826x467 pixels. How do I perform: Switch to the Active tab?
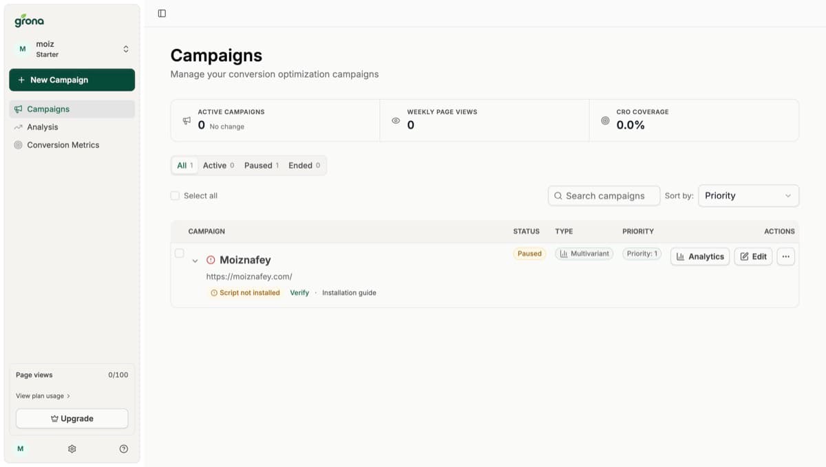point(218,166)
